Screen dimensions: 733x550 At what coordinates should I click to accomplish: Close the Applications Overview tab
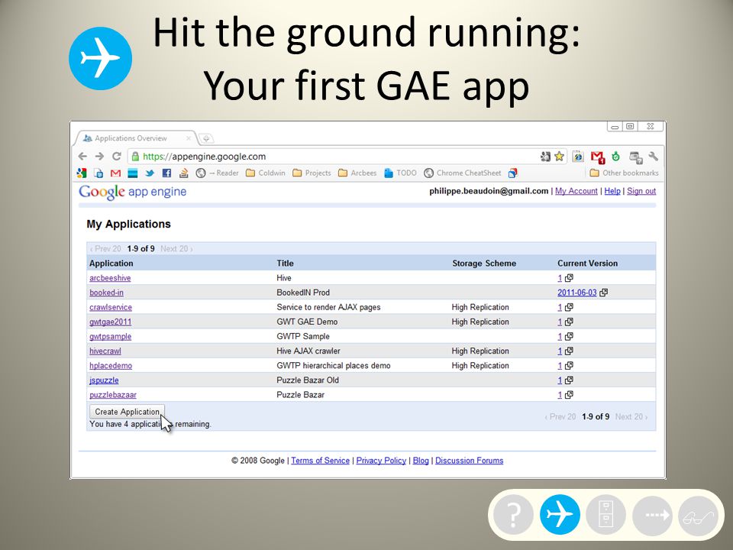coord(189,138)
